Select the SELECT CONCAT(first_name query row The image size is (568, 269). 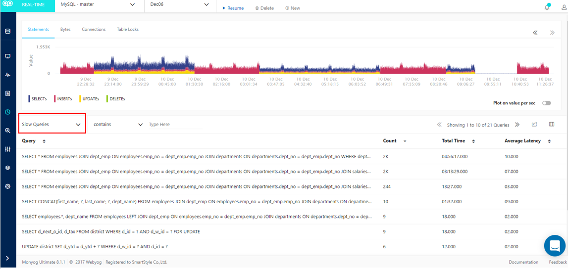click(x=197, y=201)
